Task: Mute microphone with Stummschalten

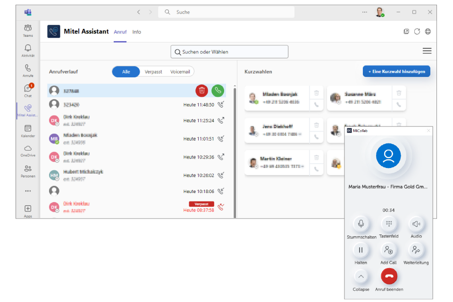Action: coord(361,224)
